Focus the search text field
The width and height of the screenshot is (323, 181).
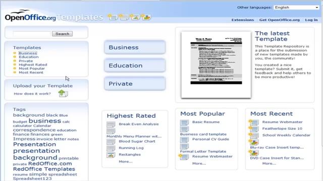pos(31,34)
